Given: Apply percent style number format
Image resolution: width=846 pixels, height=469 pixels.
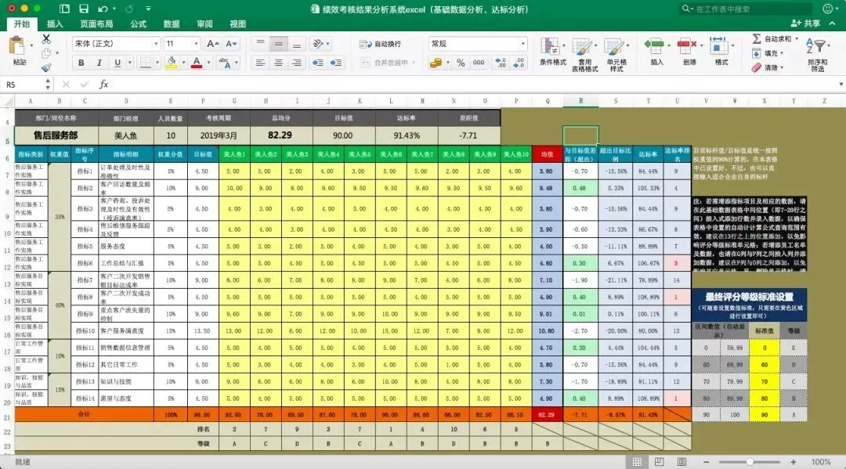Looking at the screenshot, I should coord(461,63).
